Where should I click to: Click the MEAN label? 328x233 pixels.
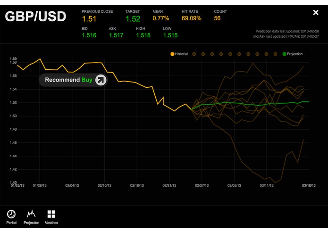(158, 11)
